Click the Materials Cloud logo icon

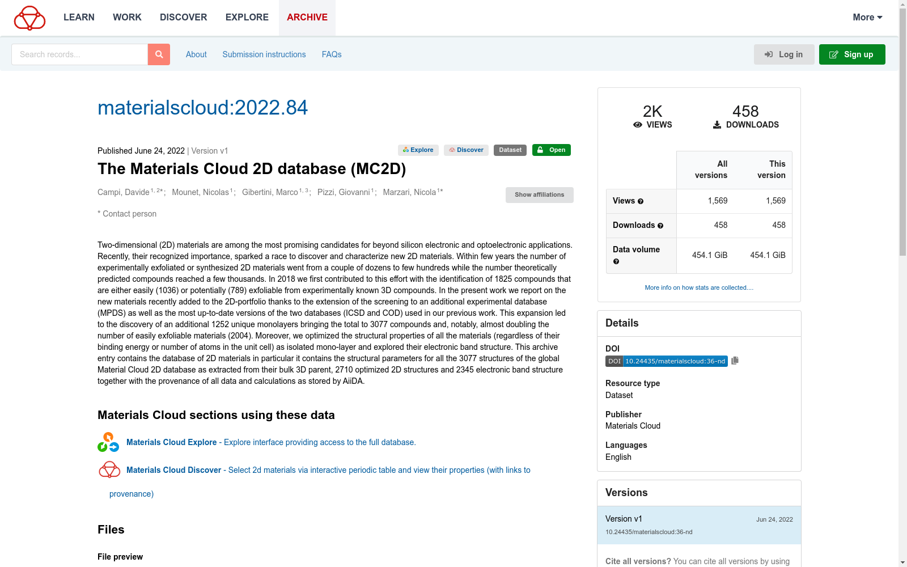(29, 18)
